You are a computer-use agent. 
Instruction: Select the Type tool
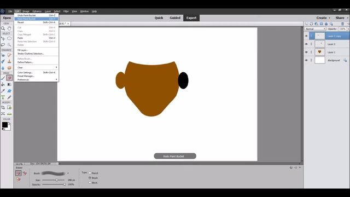coord(3,97)
